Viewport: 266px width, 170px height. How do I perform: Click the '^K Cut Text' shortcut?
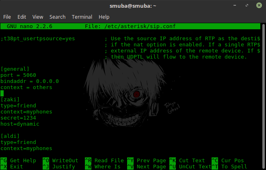pyautogui.click(x=187, y=161)
